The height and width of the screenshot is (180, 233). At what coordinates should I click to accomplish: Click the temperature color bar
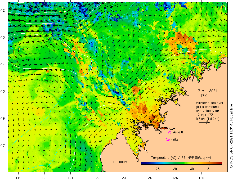(x=181, y=163)
